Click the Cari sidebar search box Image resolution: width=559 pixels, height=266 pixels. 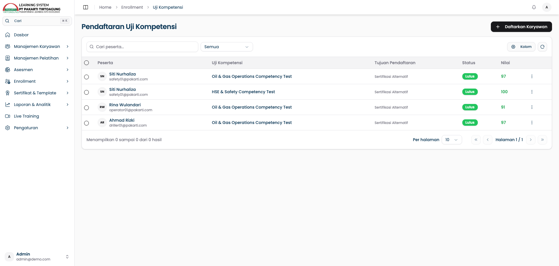click(x=37, y=21)
